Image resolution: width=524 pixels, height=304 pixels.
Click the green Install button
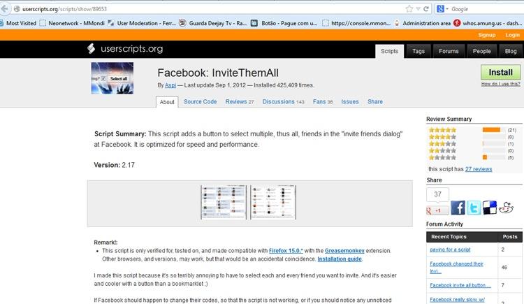coord(501,72)
